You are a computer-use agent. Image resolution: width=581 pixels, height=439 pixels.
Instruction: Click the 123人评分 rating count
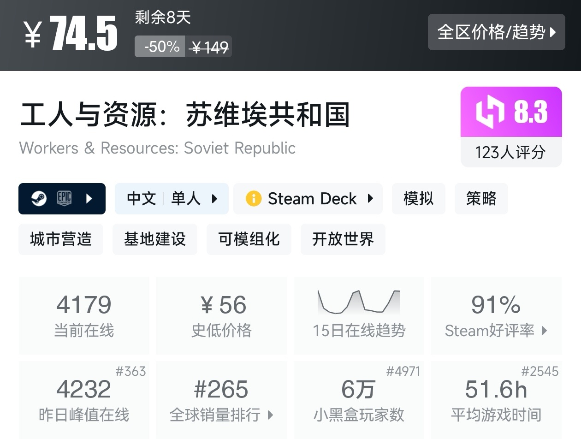click(511, 152)
